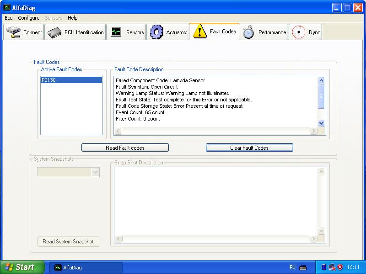This screenshot has height=274, width=366.
Task: Click the fault description vertical scrollbar thumb
Action: click(321, 97)
